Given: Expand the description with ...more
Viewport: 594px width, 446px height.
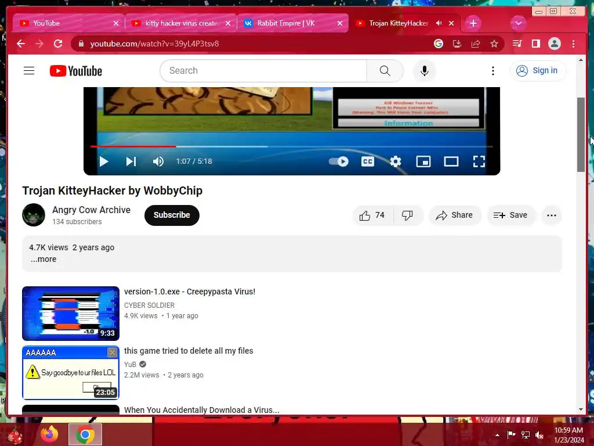Looking at the screenshot, I should point(44,259).
